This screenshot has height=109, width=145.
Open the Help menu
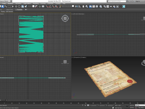pyautogui.click(x=64, y=4)
